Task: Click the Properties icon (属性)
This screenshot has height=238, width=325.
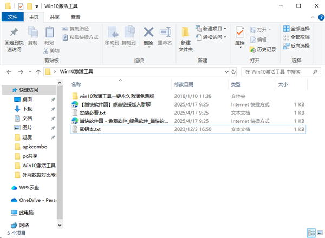Action: [240, 32]
